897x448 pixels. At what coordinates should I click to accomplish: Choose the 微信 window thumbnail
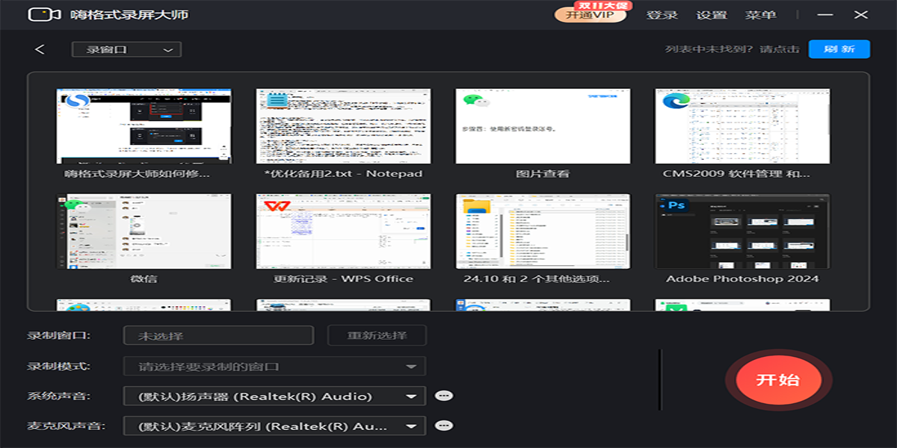(144, 231)
